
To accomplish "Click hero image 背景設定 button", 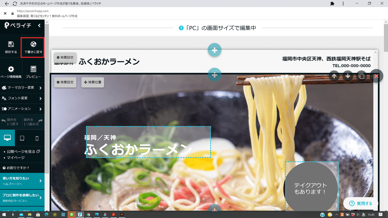I will [65, 82].
